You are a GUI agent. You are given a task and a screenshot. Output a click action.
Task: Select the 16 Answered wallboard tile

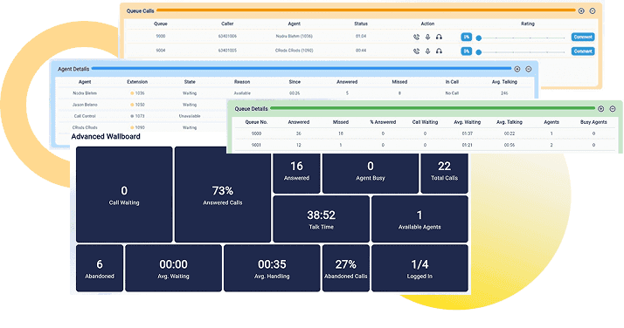[296, 174]
